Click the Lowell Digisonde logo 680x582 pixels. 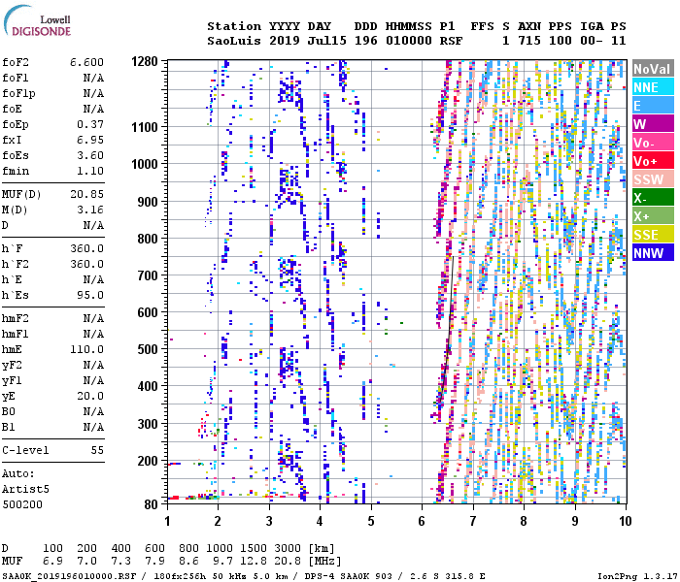[37, 21]
